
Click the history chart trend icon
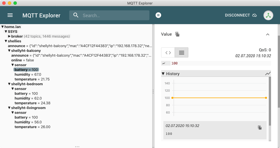[x=268, y=73]
